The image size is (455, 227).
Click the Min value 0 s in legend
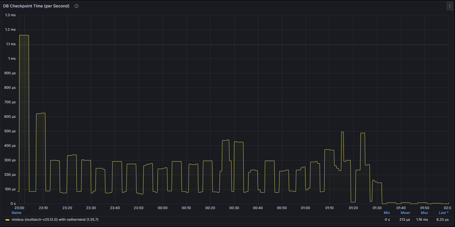point(387,220)
